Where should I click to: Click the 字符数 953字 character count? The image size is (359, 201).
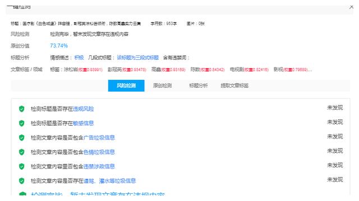(x=163, y=23)
